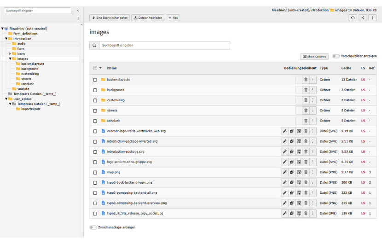Select importexport folder in tree
This screenshot has width=382, height=244.
(31, 109)
